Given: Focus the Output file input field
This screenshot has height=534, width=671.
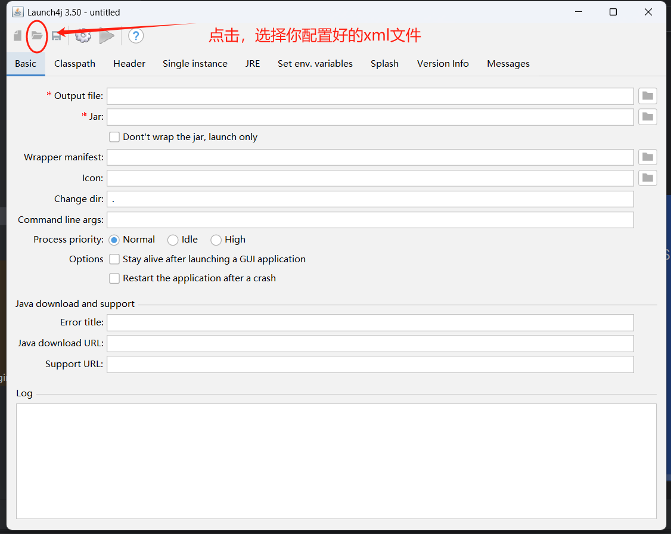Looking at the screenshot, I should pos(370,97).
